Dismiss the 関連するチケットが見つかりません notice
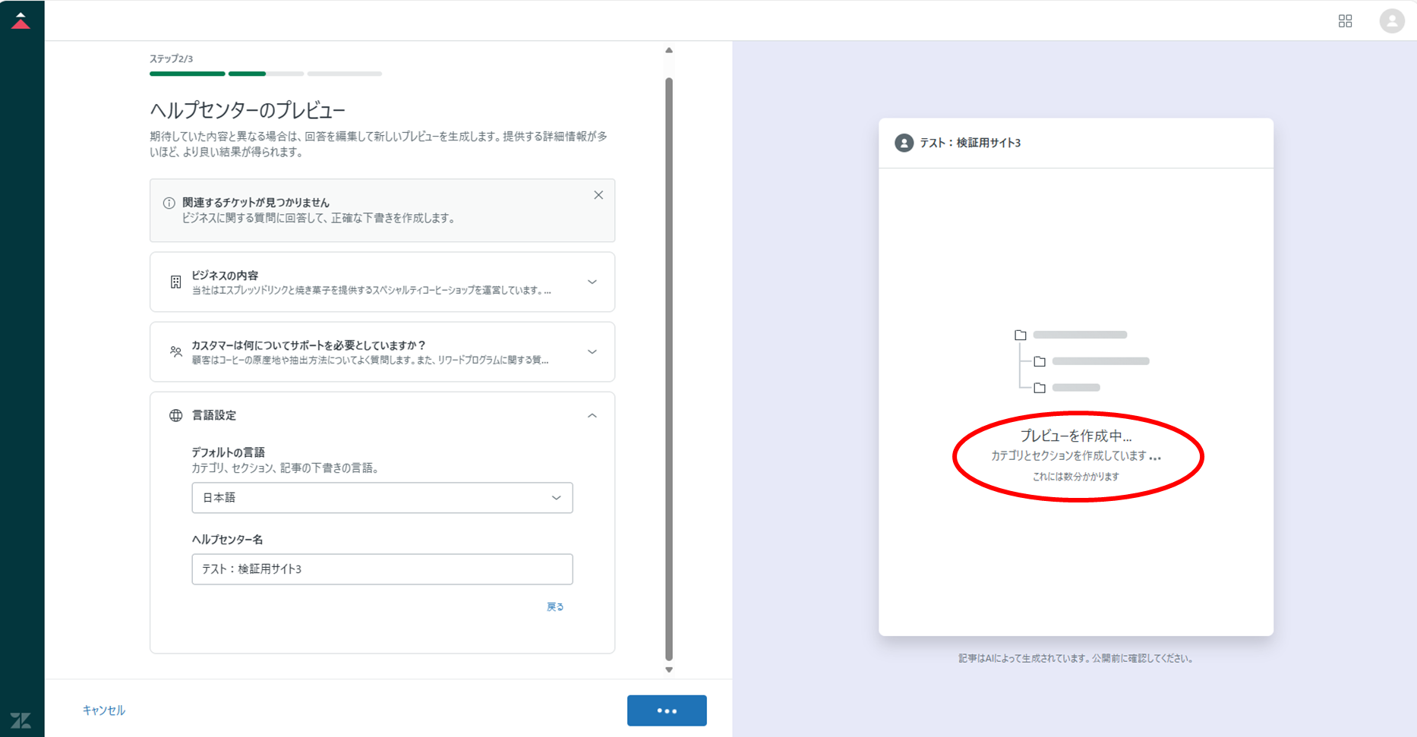 (598, 195)
